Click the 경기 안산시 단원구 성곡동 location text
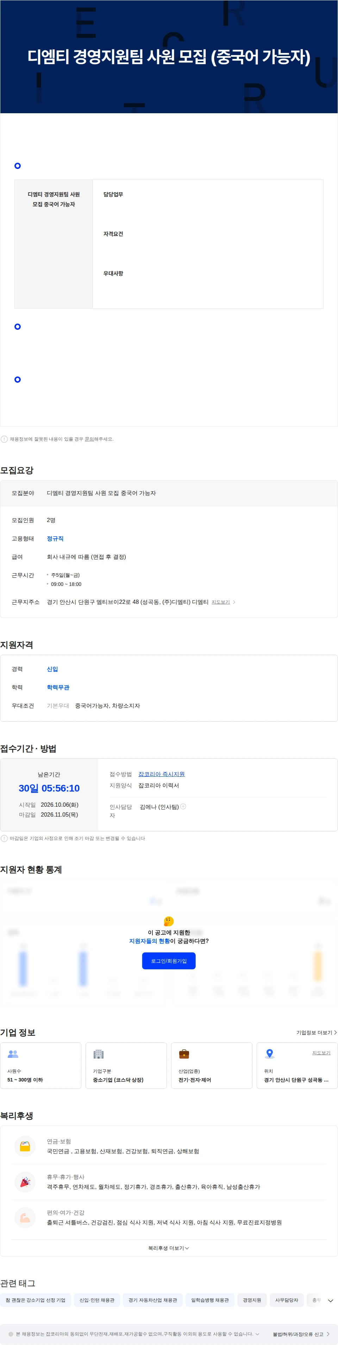This screenshot has height=1345, width=338. click(x=296, y=1080)
